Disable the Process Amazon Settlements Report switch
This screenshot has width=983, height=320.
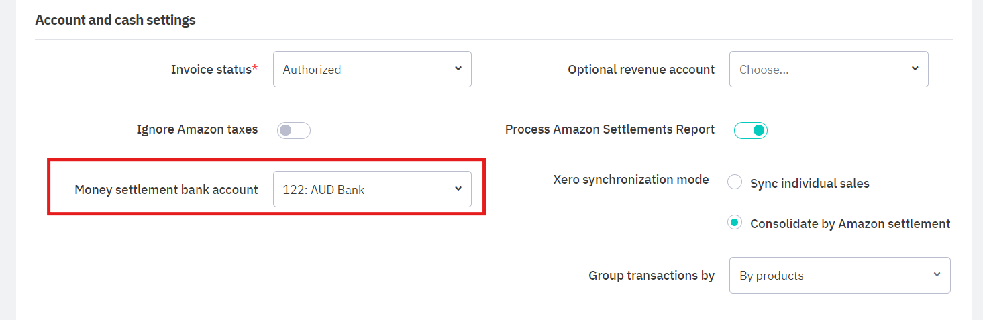(750, 130)
